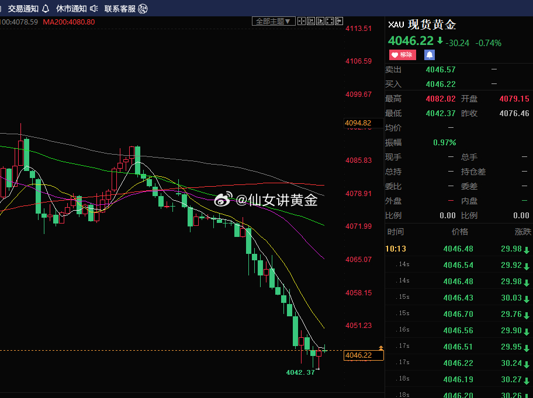Select tick price 4046.51 at .17s
533x398 pixels.
[x=458, y=347]
